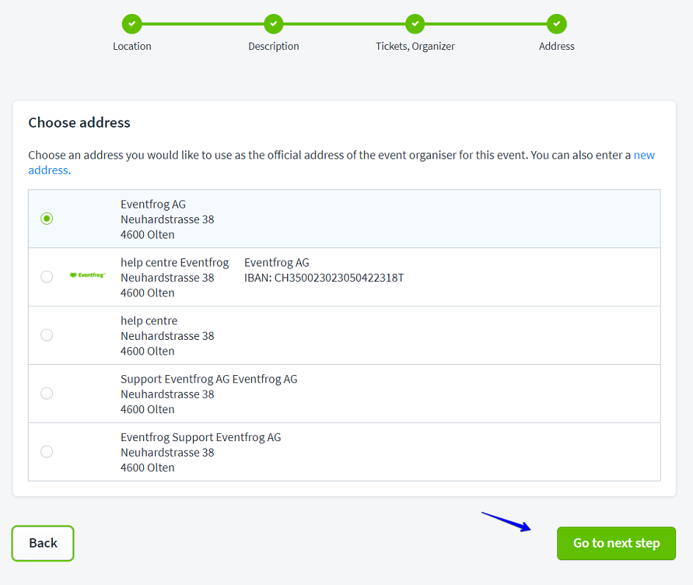Click the 'Eventfrog Support Eventfrog AG' address text
The height and width of the screenshot is (585, 693).
coord(200,437)
